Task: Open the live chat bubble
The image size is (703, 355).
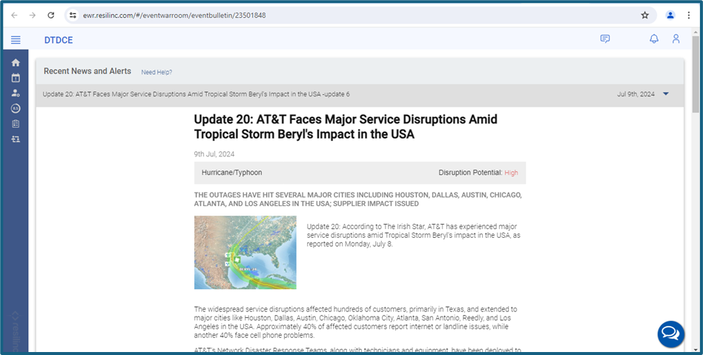Action: click(x=670, y=334)
